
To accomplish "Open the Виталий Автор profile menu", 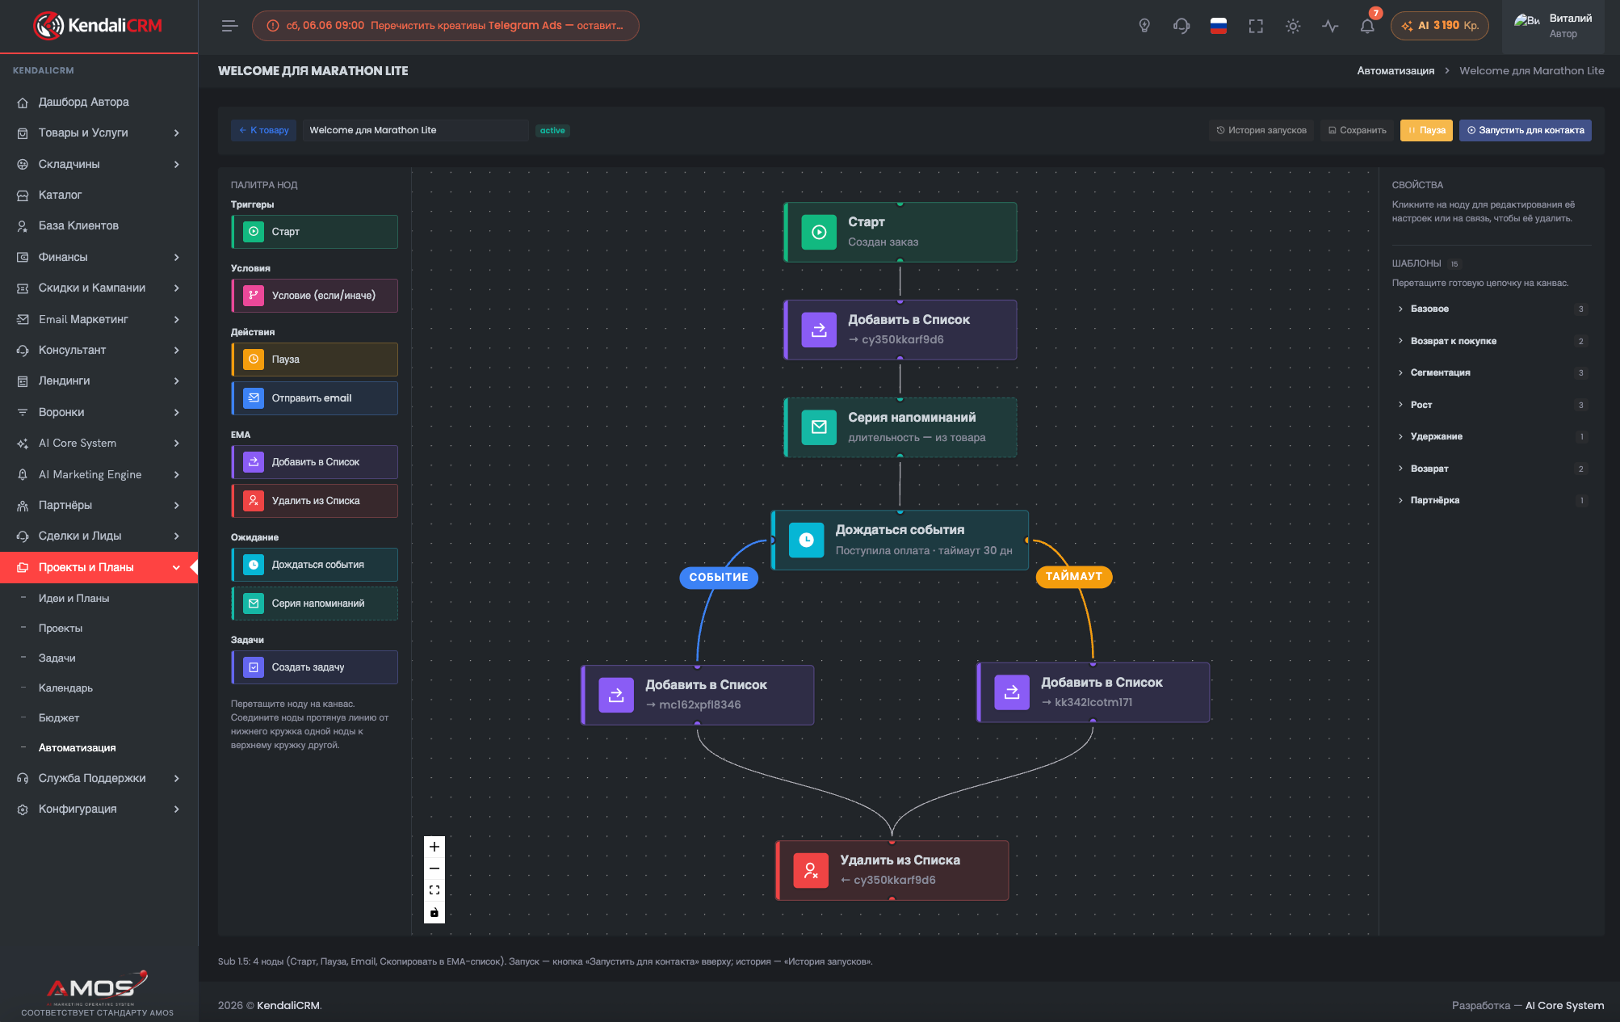I will click(1553, 26).
